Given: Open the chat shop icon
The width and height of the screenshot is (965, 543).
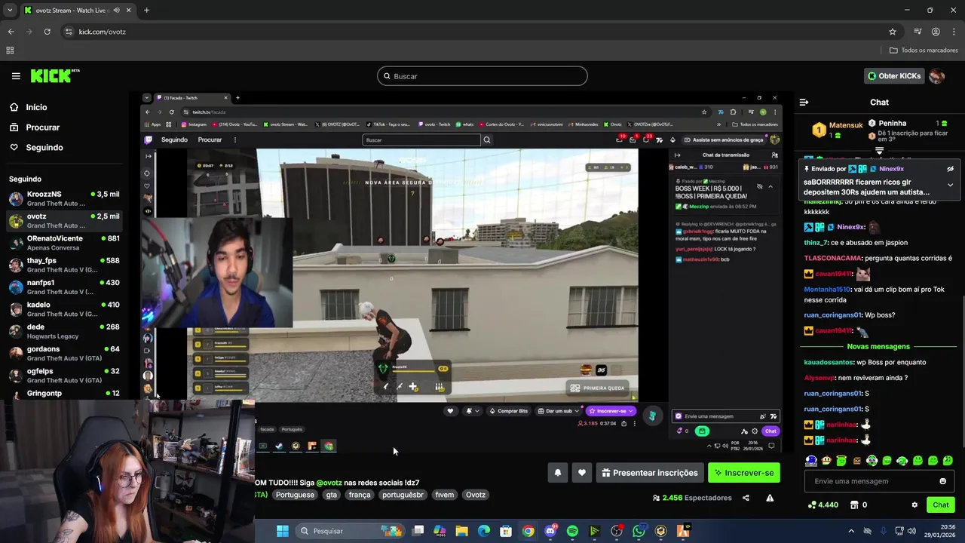Looking at the screenshot, I should 854,505.
